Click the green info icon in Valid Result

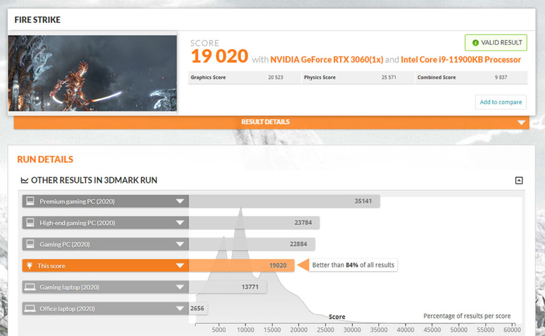pos(475,43)
